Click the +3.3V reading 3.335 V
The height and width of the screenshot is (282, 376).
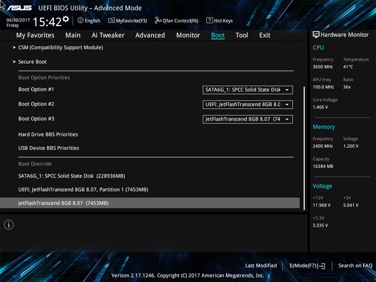(x=320, y=226)
